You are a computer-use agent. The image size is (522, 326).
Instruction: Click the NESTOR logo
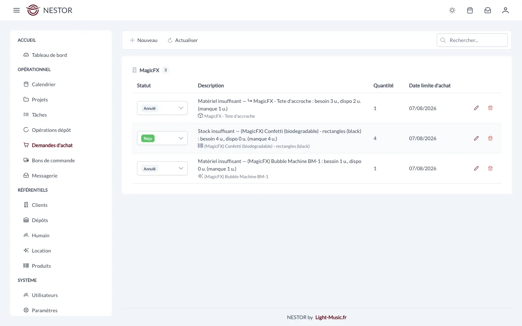pos(49,10)
